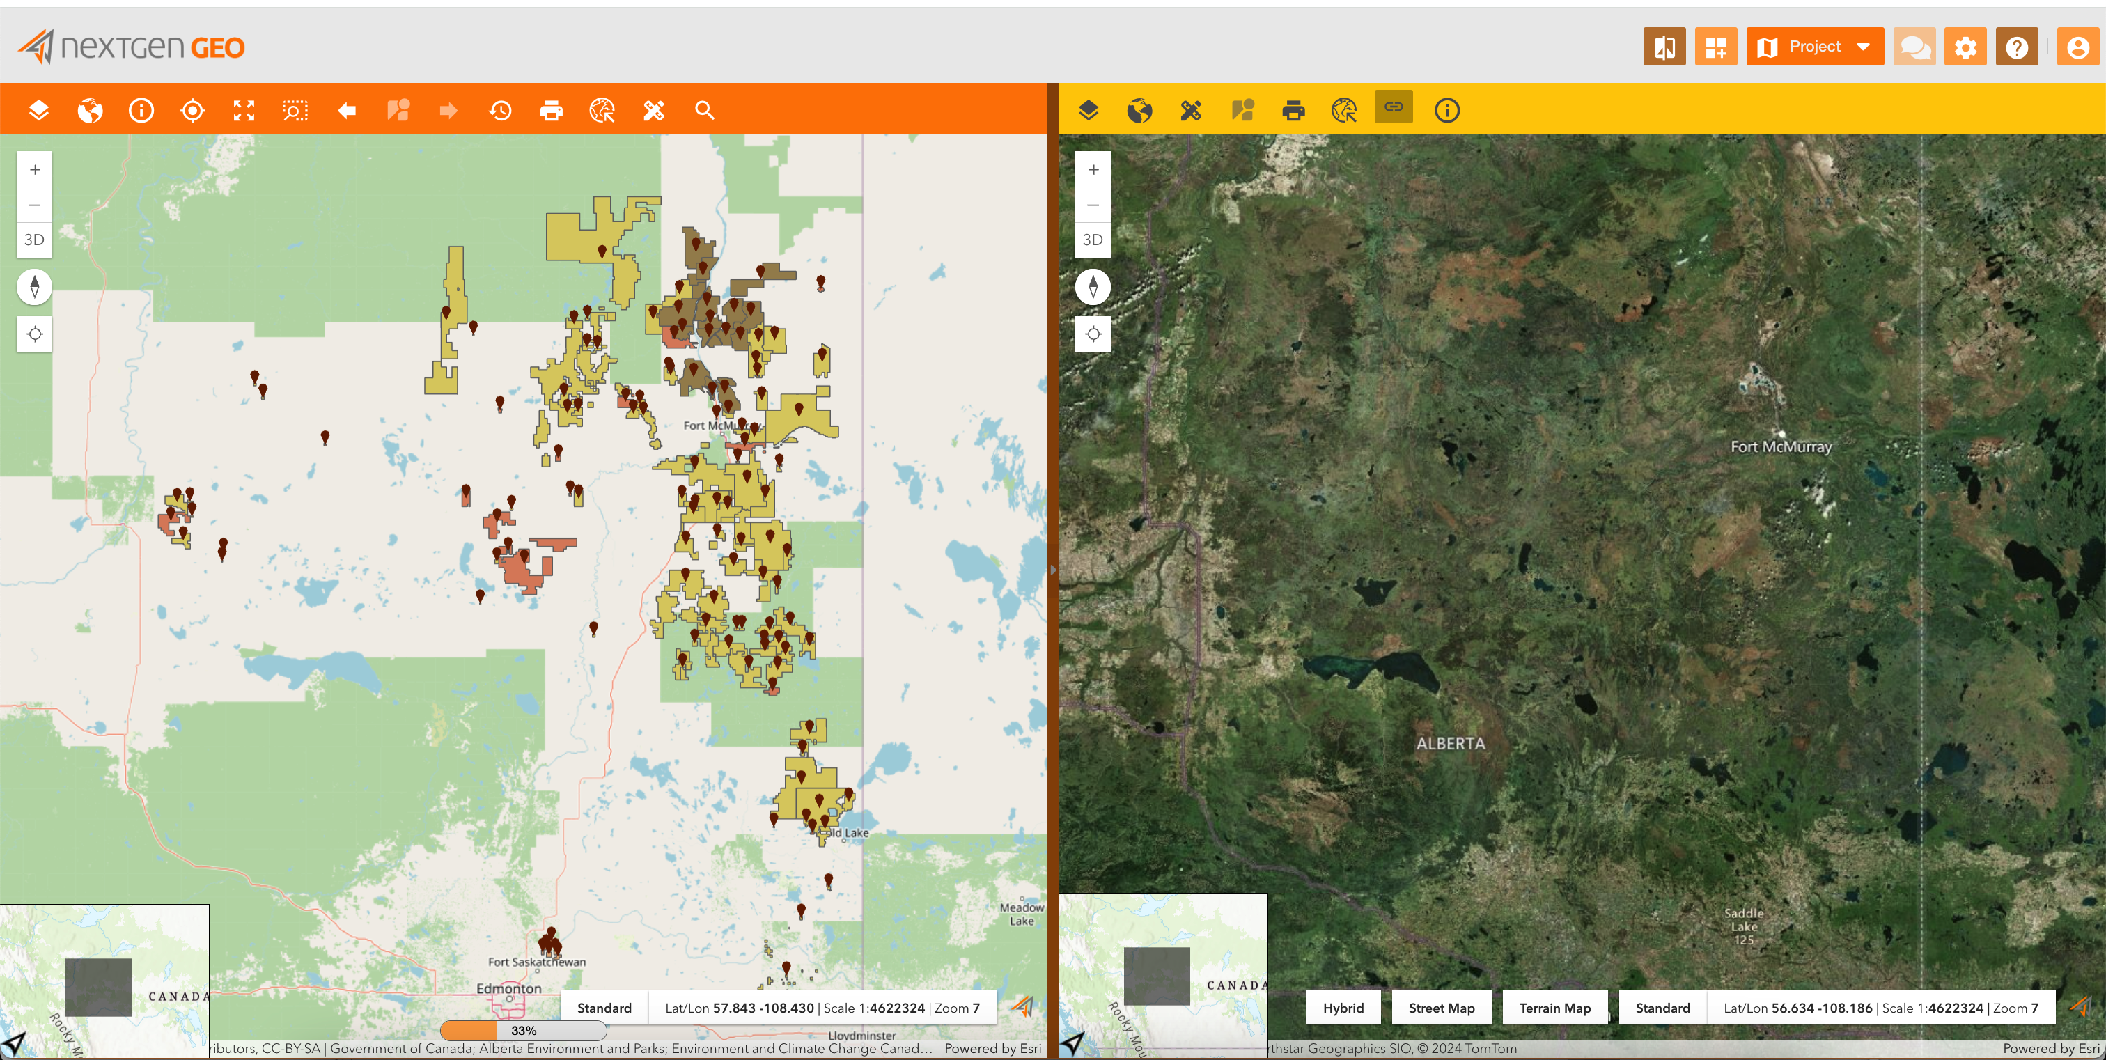Click the Edmonton label on the left map

pyautogui.click(x=508, y=988)
